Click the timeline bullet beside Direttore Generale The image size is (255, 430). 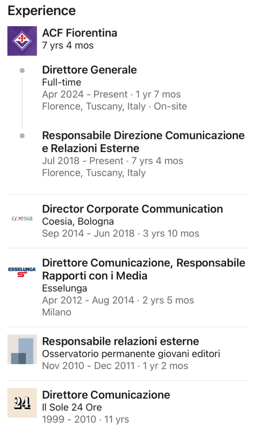22,70
